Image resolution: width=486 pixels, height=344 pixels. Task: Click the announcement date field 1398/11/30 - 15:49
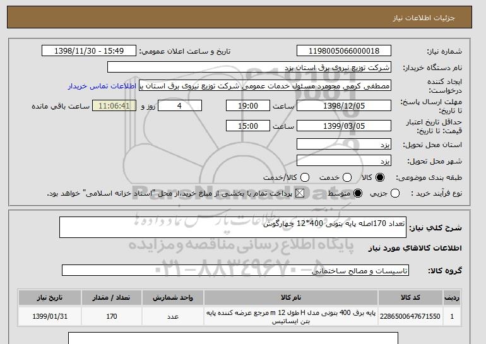[89, 51]
